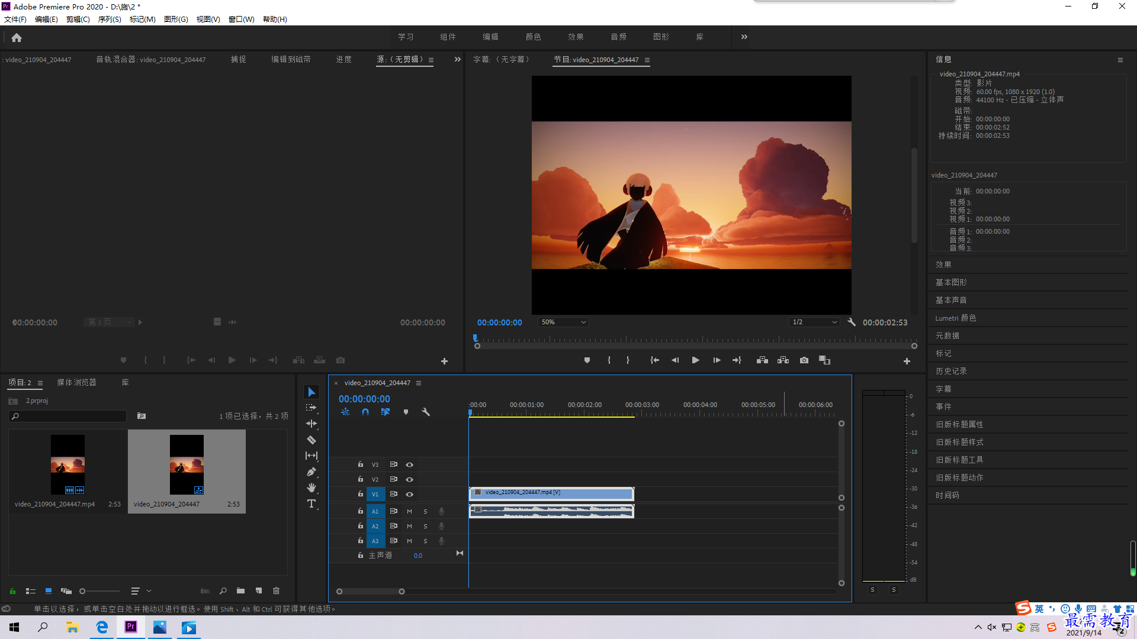Screen dimensions: 1137x639
Task: Hide track V3 output eye
Action: coord(409,464)
